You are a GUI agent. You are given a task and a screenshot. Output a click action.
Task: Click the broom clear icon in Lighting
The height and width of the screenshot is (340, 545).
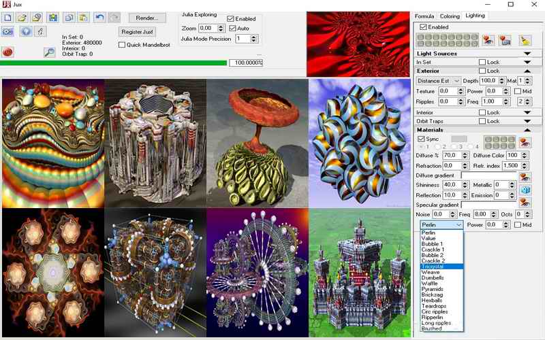click(x=524, y=40)
